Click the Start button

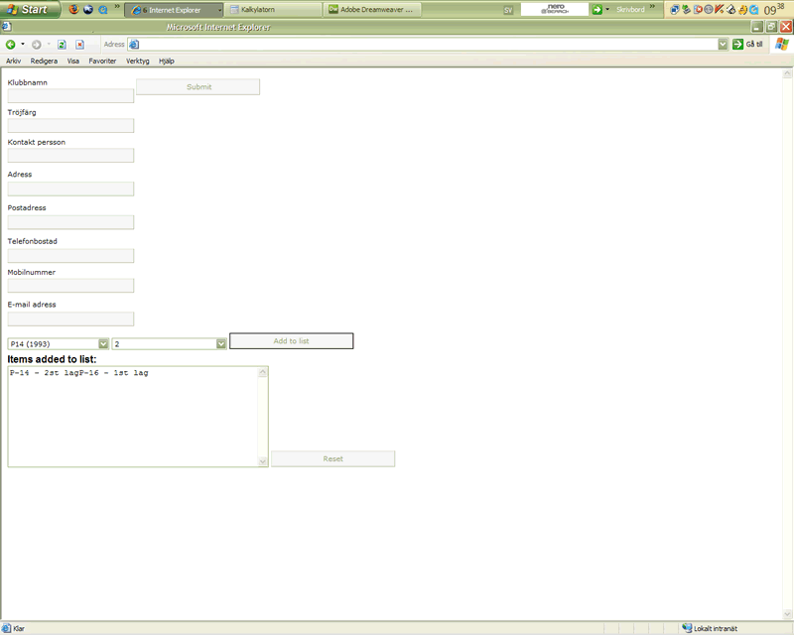pos(31,9)
